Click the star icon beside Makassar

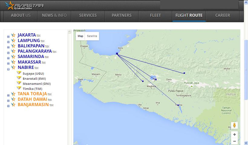pyautogui.click(x=13, y=62)
